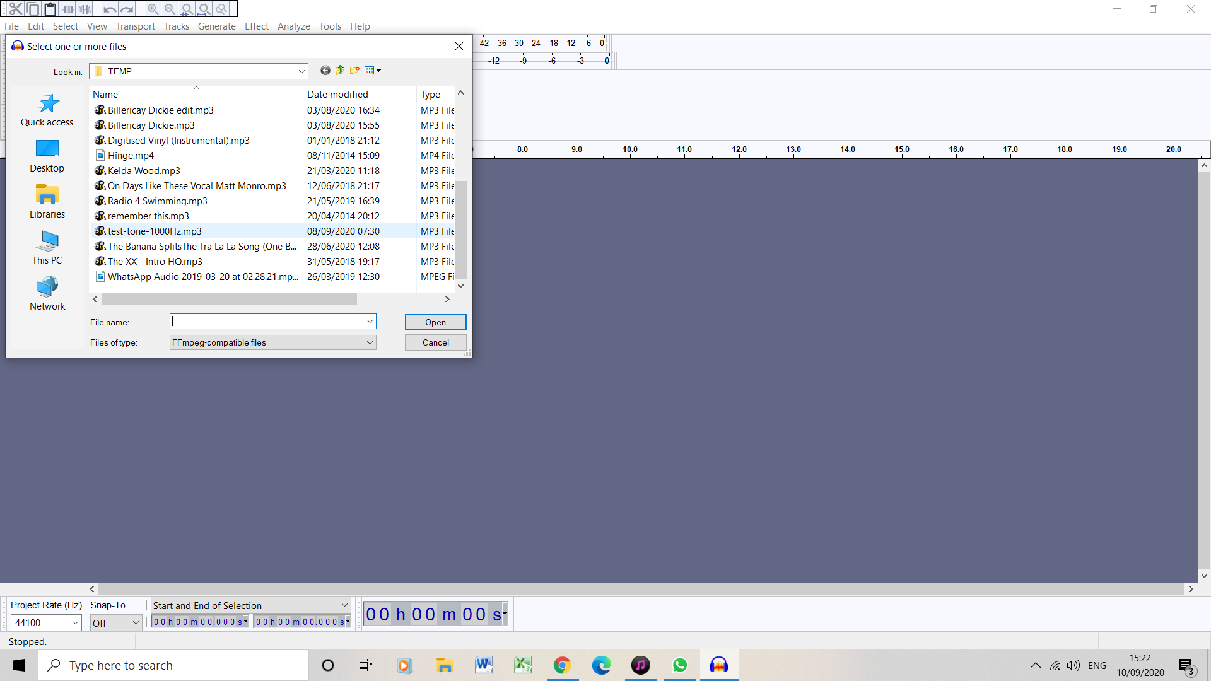Click the Zoom In magnifier icon

coord(153,9)
